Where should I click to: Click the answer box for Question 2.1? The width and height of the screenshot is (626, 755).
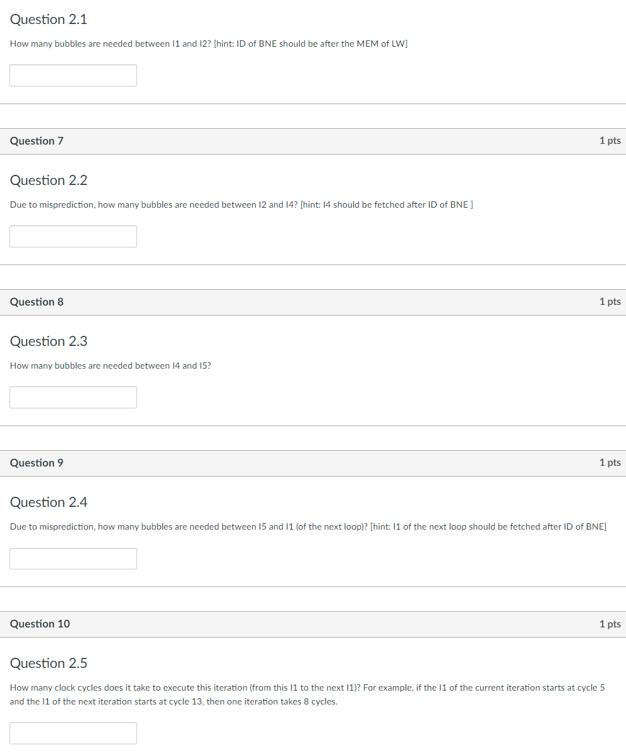[x=73, y=75]
